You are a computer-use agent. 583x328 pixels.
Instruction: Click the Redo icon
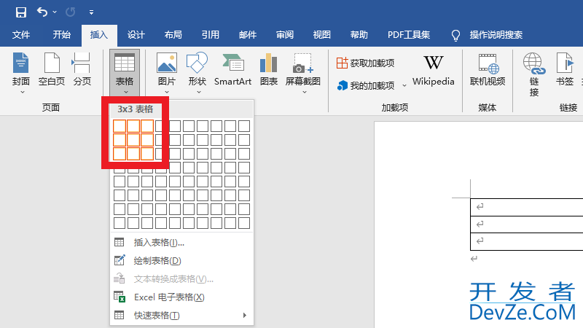[x=70, y=12]
